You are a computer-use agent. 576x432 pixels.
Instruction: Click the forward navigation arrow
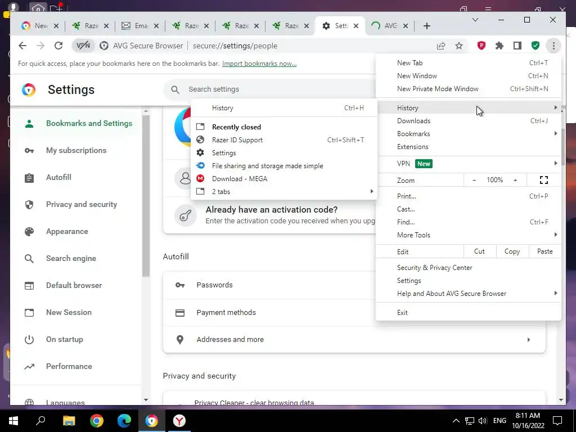[x=40, y=46]
